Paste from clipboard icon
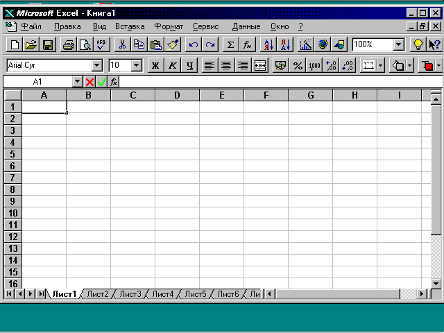This screenshot has height=333, width=444. click(155, 44)
